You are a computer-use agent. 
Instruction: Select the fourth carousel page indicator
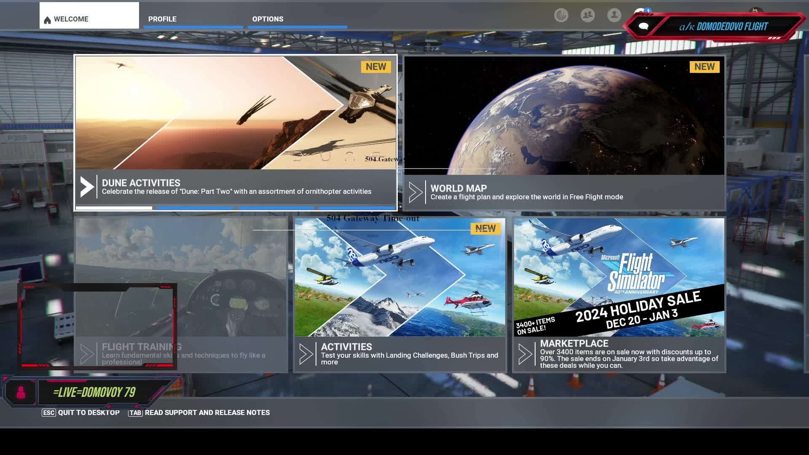[356, 208]
